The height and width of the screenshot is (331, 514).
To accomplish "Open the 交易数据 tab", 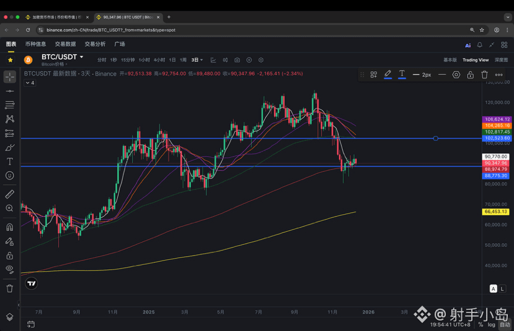I will point(65,44).
